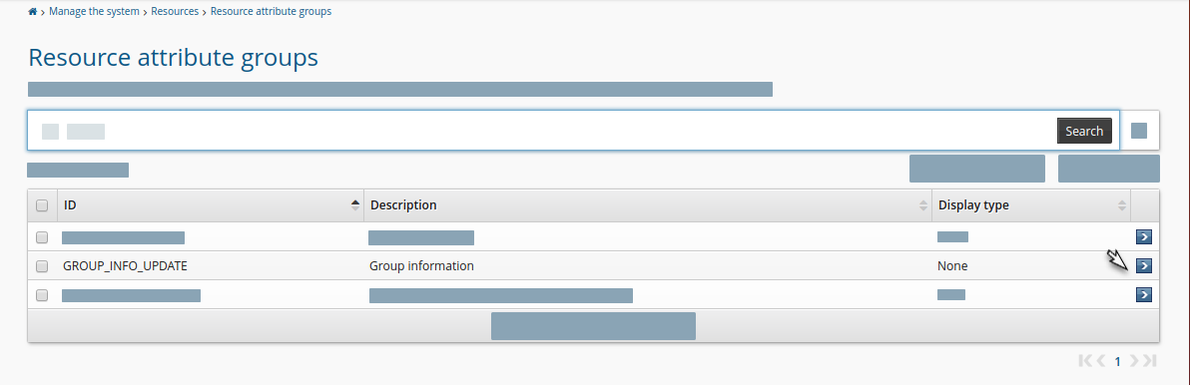Go to the previous results page
The width and height of the screenshot is (1190, 385).
(x=1101, y=361)
